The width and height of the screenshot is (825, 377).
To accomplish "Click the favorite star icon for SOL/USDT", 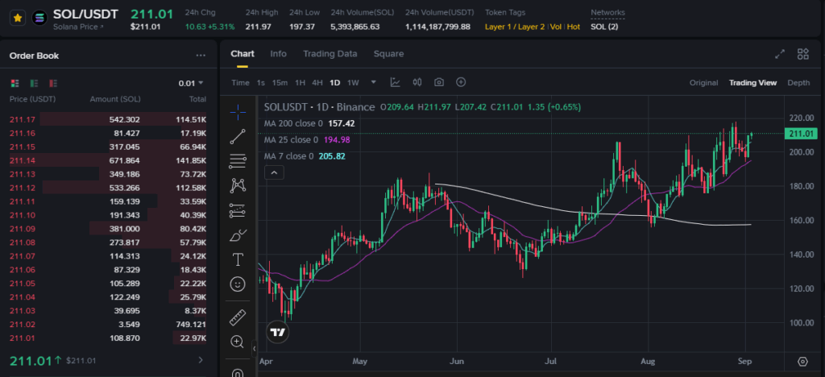I will [18, 18].
